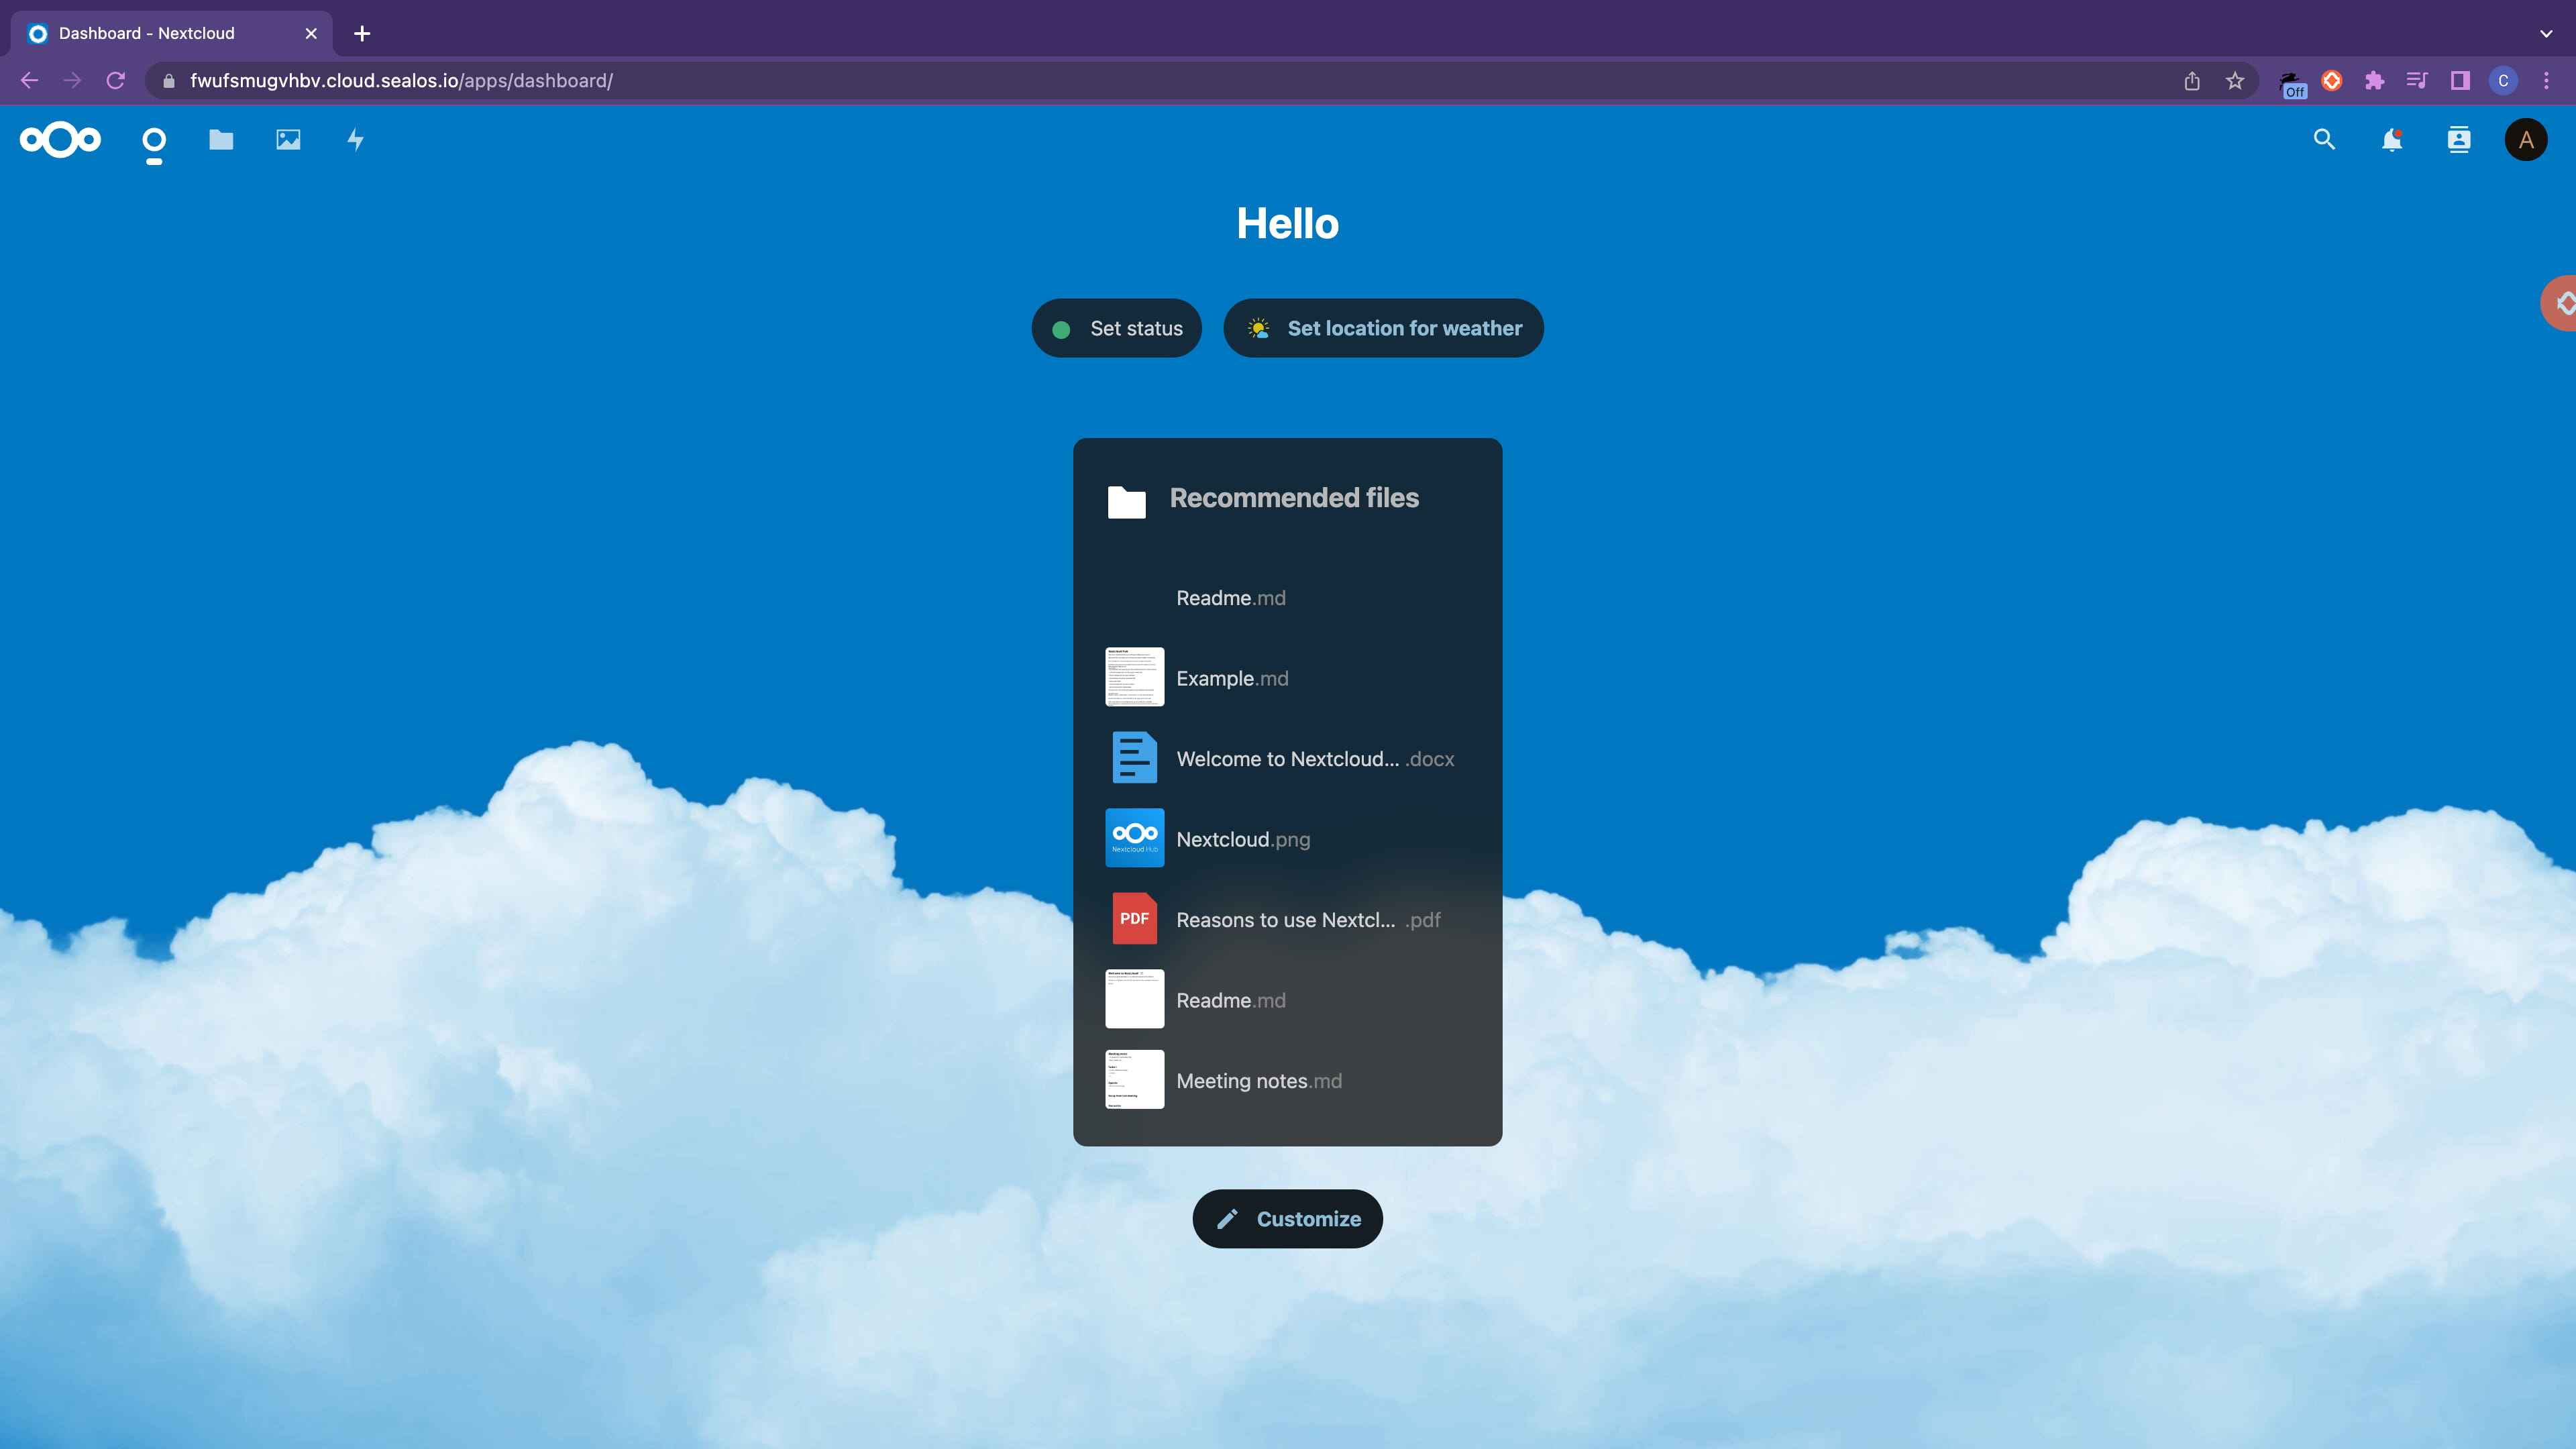Open Example.md from recommended files
Image resolution: width=2576 pixels, height=1449 pixels.
pos(1288,678)
